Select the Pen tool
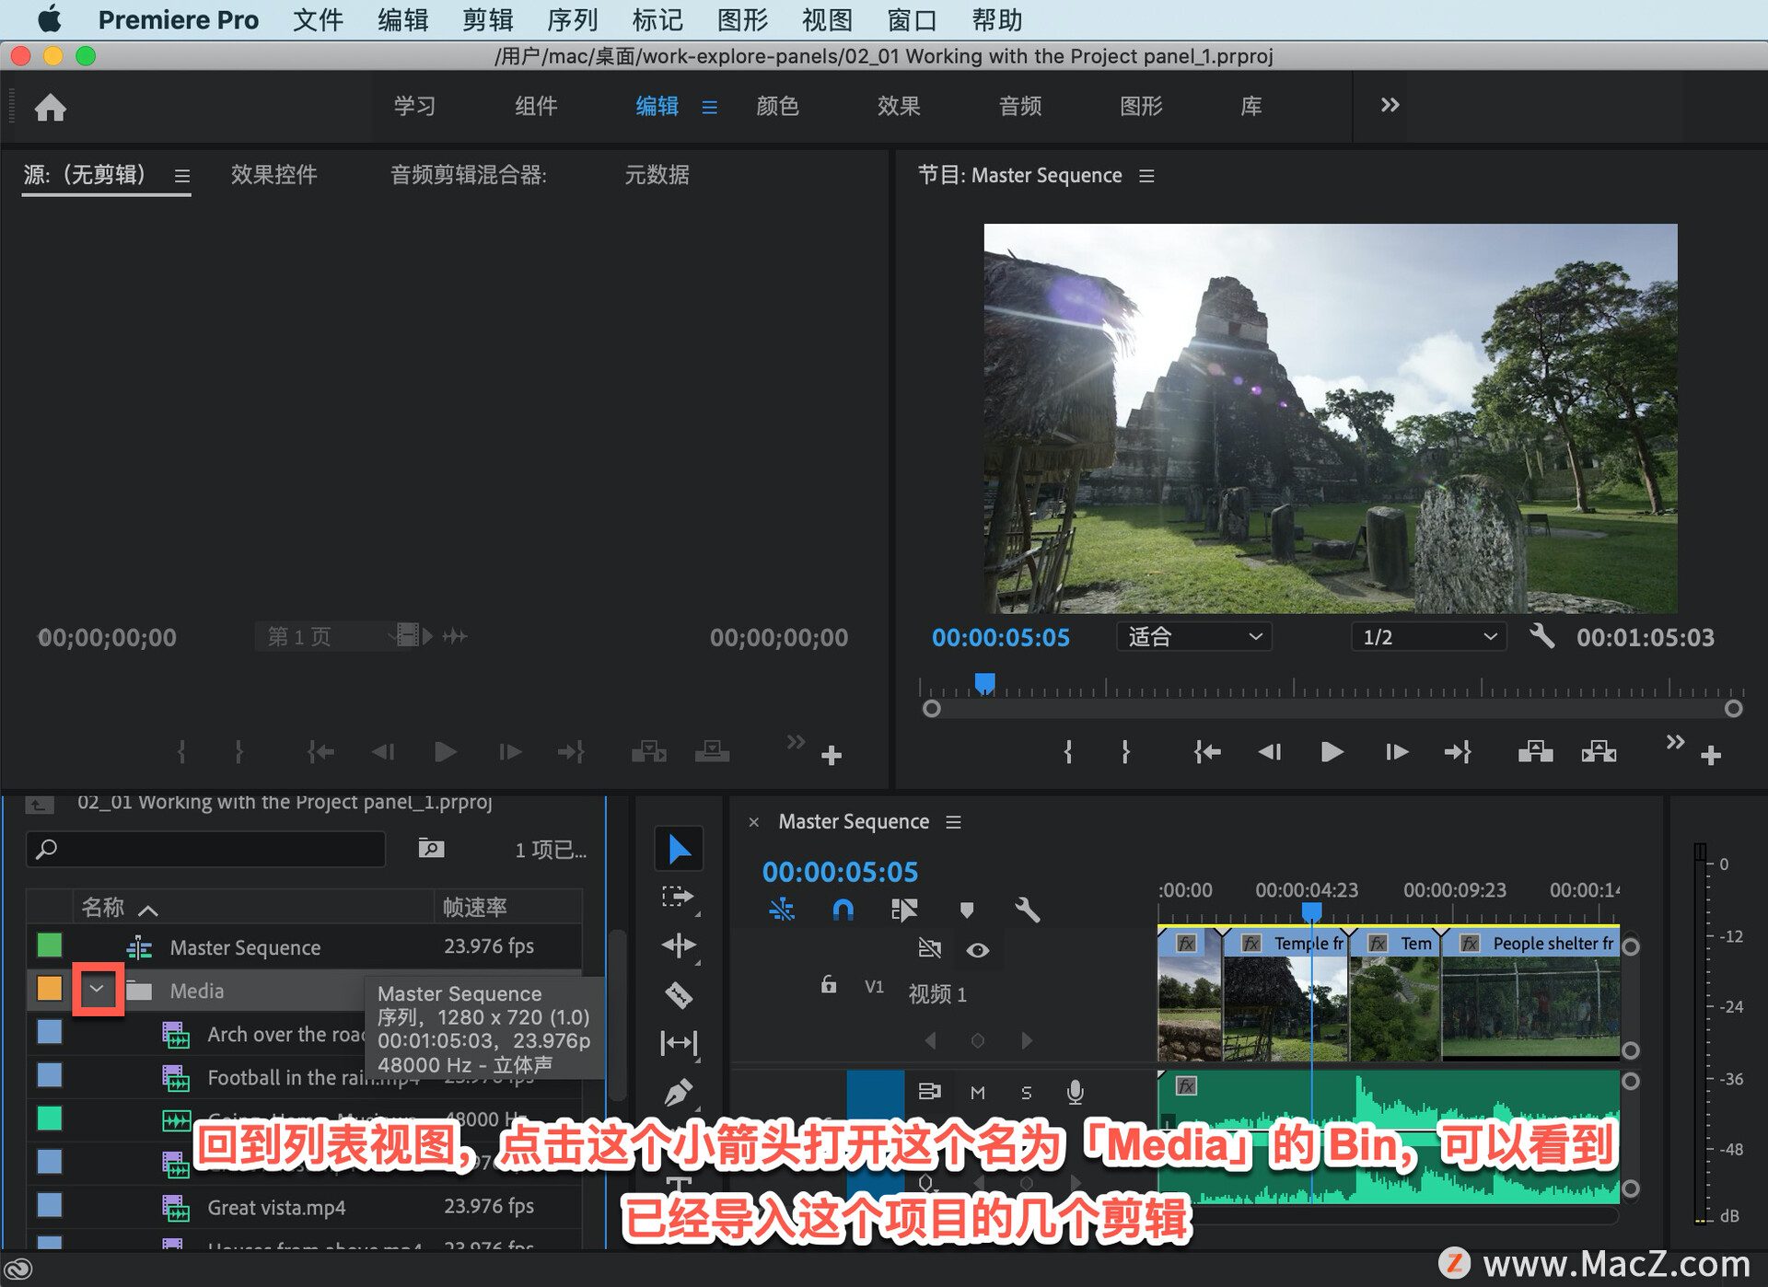Viewport: 1768px width, 1287px height. click(679, 1092)
